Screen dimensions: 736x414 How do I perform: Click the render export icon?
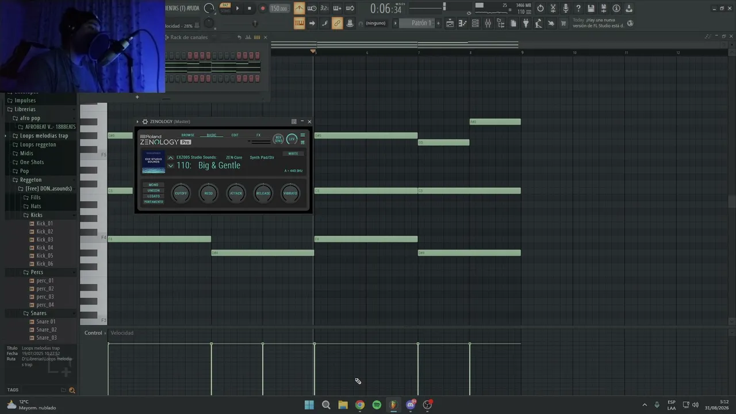tap(604, 8)
